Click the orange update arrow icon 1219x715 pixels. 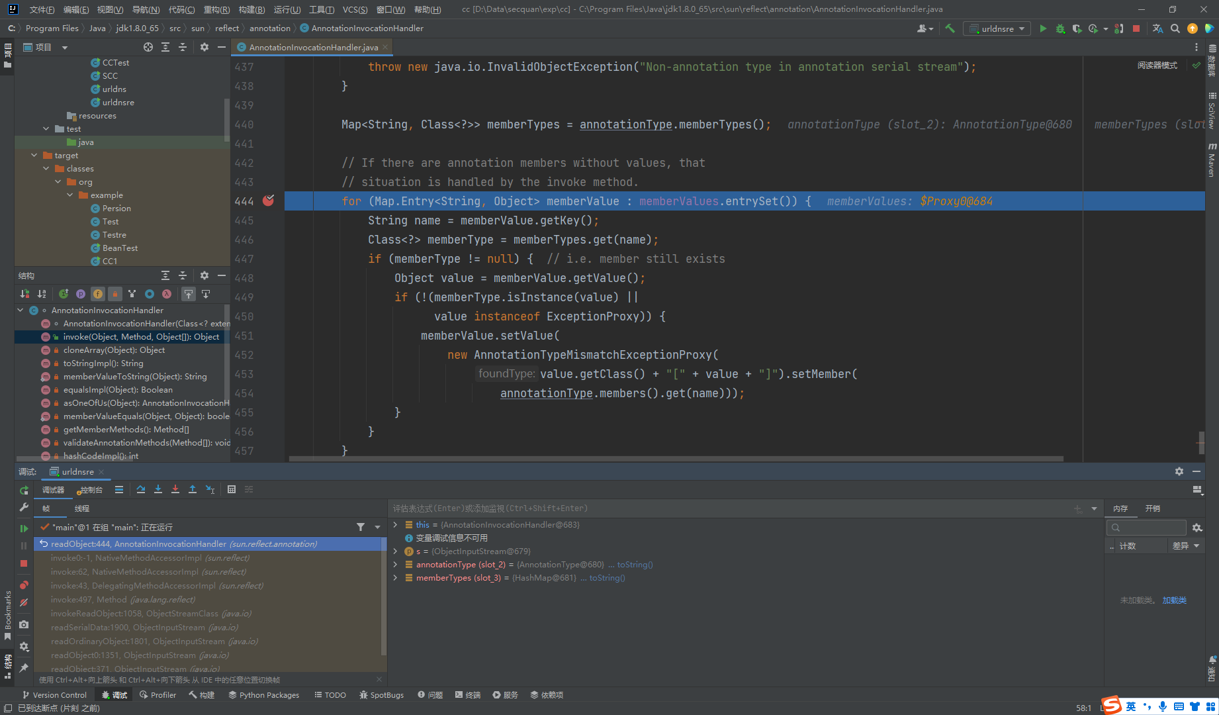click(x=1193, y=28)
